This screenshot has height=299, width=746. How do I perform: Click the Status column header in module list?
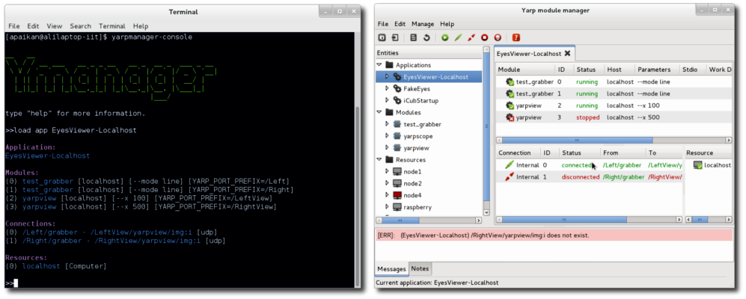[584, 70]
